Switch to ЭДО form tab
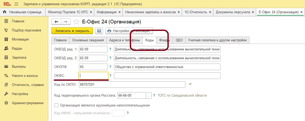The width and height of the screenshot is (305, 121). [x=179, y=40]
